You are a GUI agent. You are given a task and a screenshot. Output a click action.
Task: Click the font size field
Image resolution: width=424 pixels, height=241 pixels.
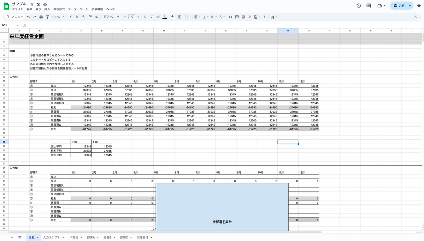tap(131, 17)
